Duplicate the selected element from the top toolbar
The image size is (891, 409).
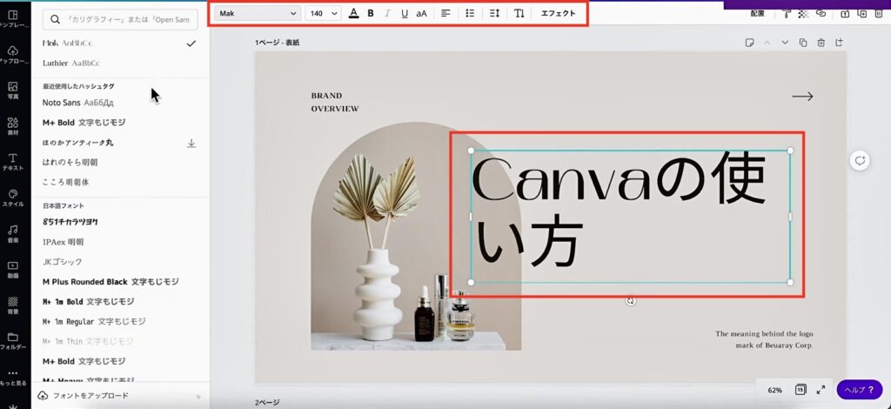(x=862, y=14)
